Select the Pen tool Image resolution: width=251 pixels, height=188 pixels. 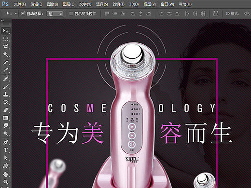pyautogui.click(x=6, y=142)
